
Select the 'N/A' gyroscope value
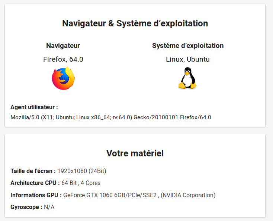point(49,207)
